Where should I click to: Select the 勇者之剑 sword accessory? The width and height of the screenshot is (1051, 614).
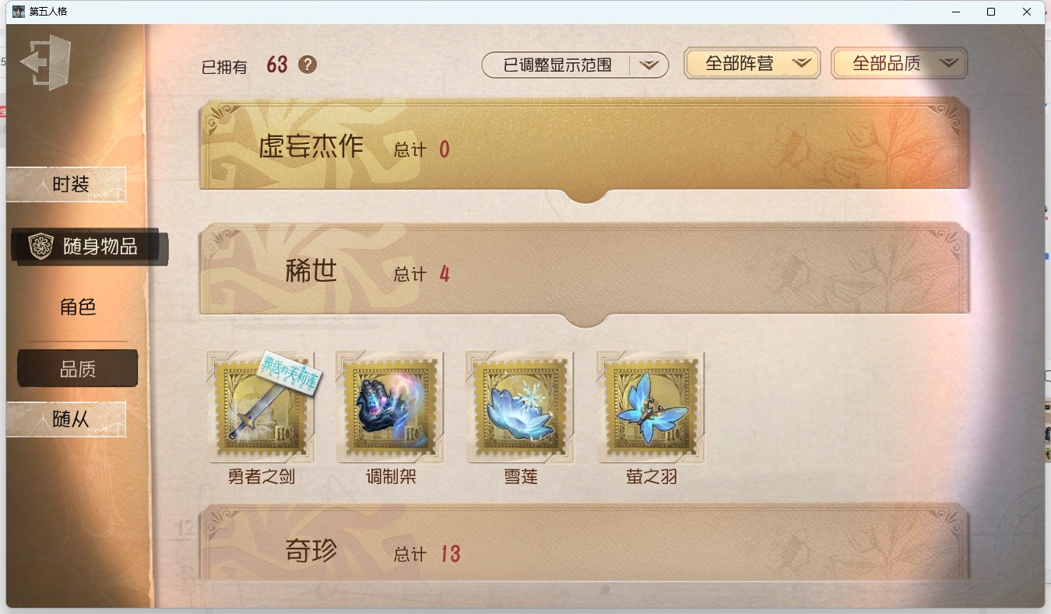262,408
